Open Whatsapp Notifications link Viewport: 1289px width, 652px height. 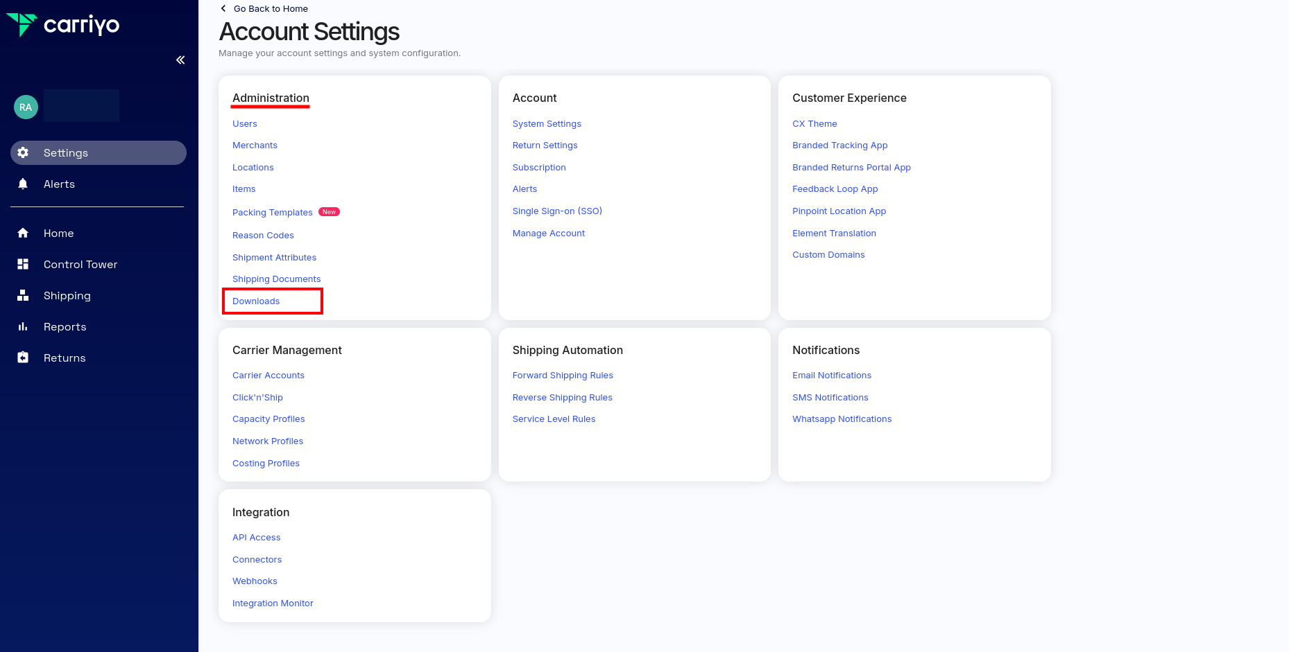[842, 418]
